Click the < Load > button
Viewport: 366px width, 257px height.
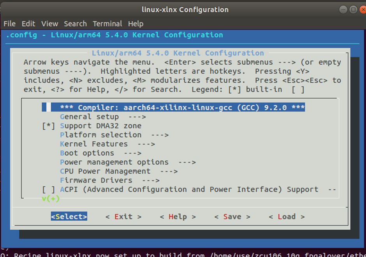coord(287,217)
